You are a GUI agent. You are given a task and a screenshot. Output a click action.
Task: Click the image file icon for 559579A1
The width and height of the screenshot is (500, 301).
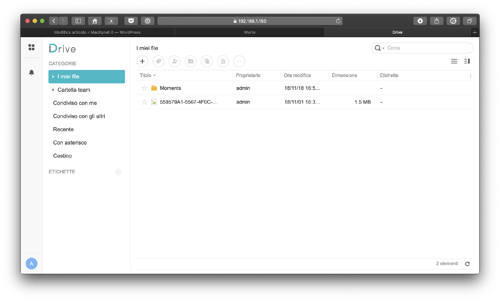click(x=154, y=102)
